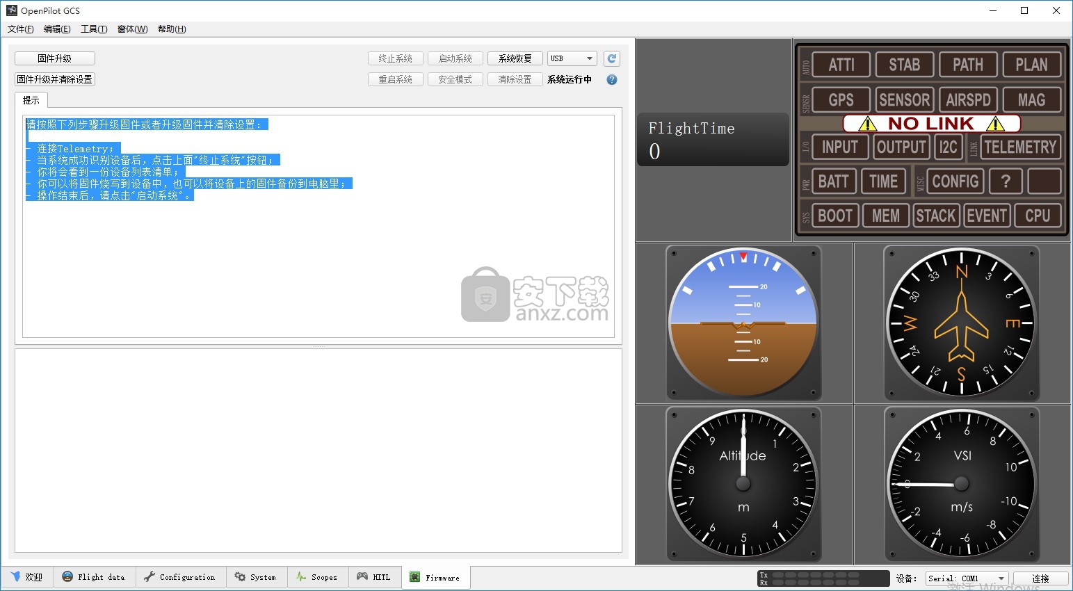The image size is (1073, 591).
Task: Click the VSI vertical speed gauge
Action: pyautogui.click(x=962, y=484)
